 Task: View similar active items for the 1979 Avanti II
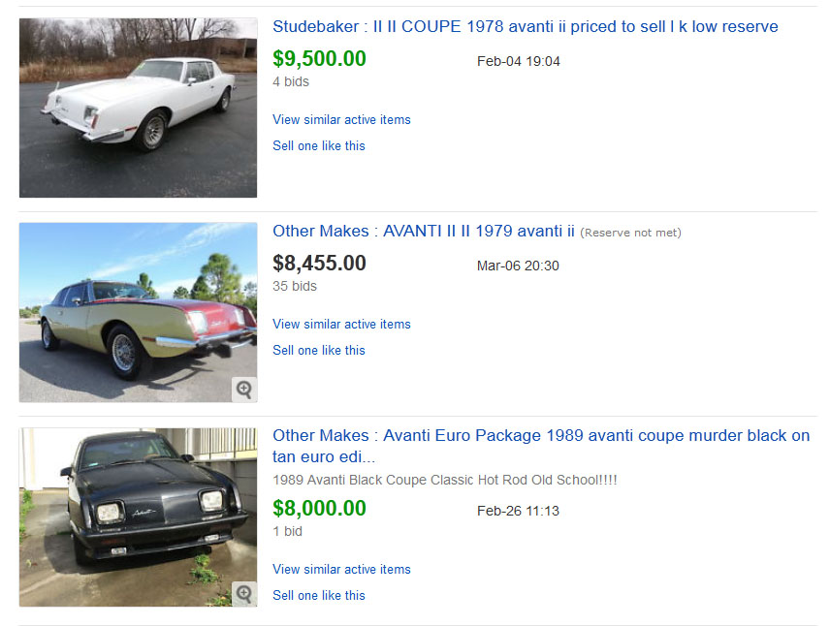[x=341, y=325]
